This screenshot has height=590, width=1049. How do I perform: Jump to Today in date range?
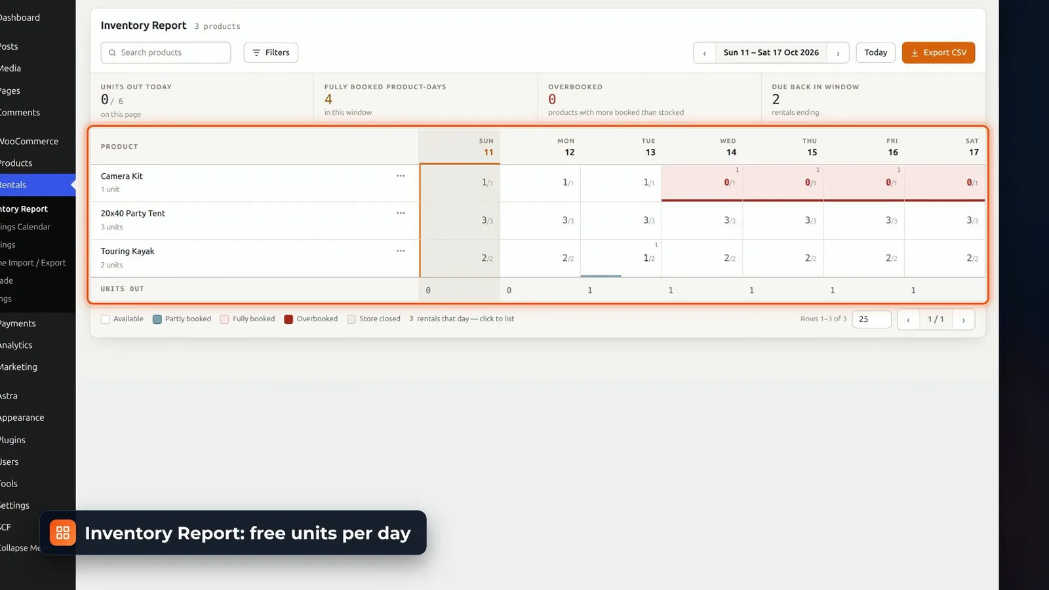875,52
